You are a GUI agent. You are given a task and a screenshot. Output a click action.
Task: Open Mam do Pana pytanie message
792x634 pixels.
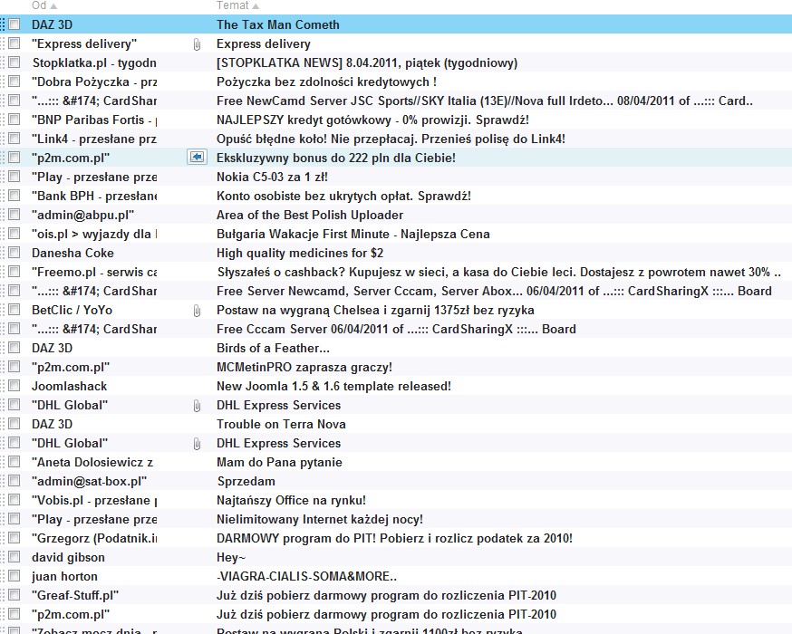pyautogui.click(x=279, y=463)
